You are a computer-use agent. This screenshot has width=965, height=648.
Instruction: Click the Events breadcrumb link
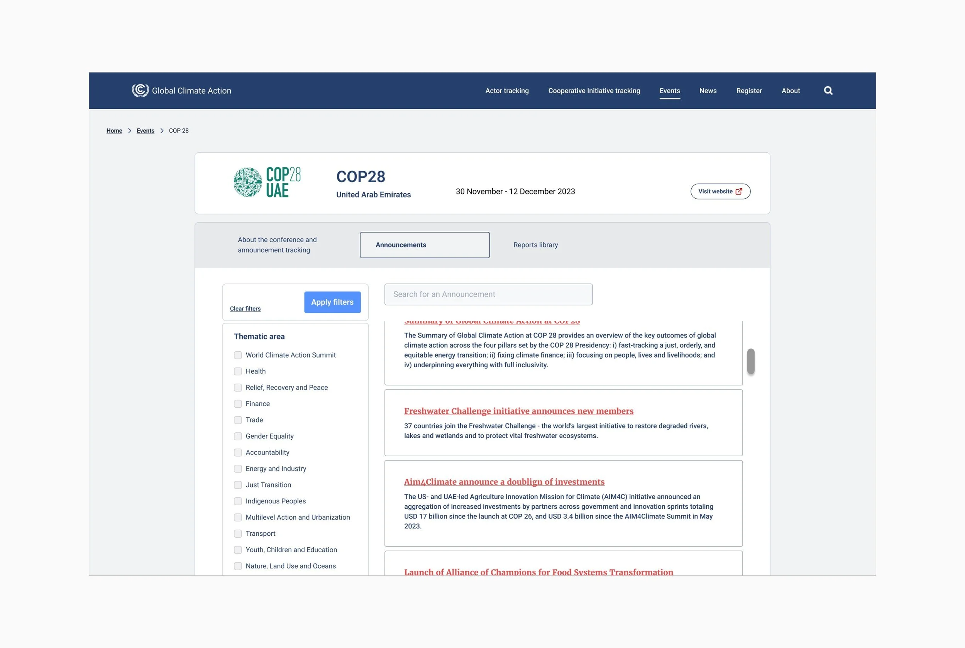pos(145,131)
